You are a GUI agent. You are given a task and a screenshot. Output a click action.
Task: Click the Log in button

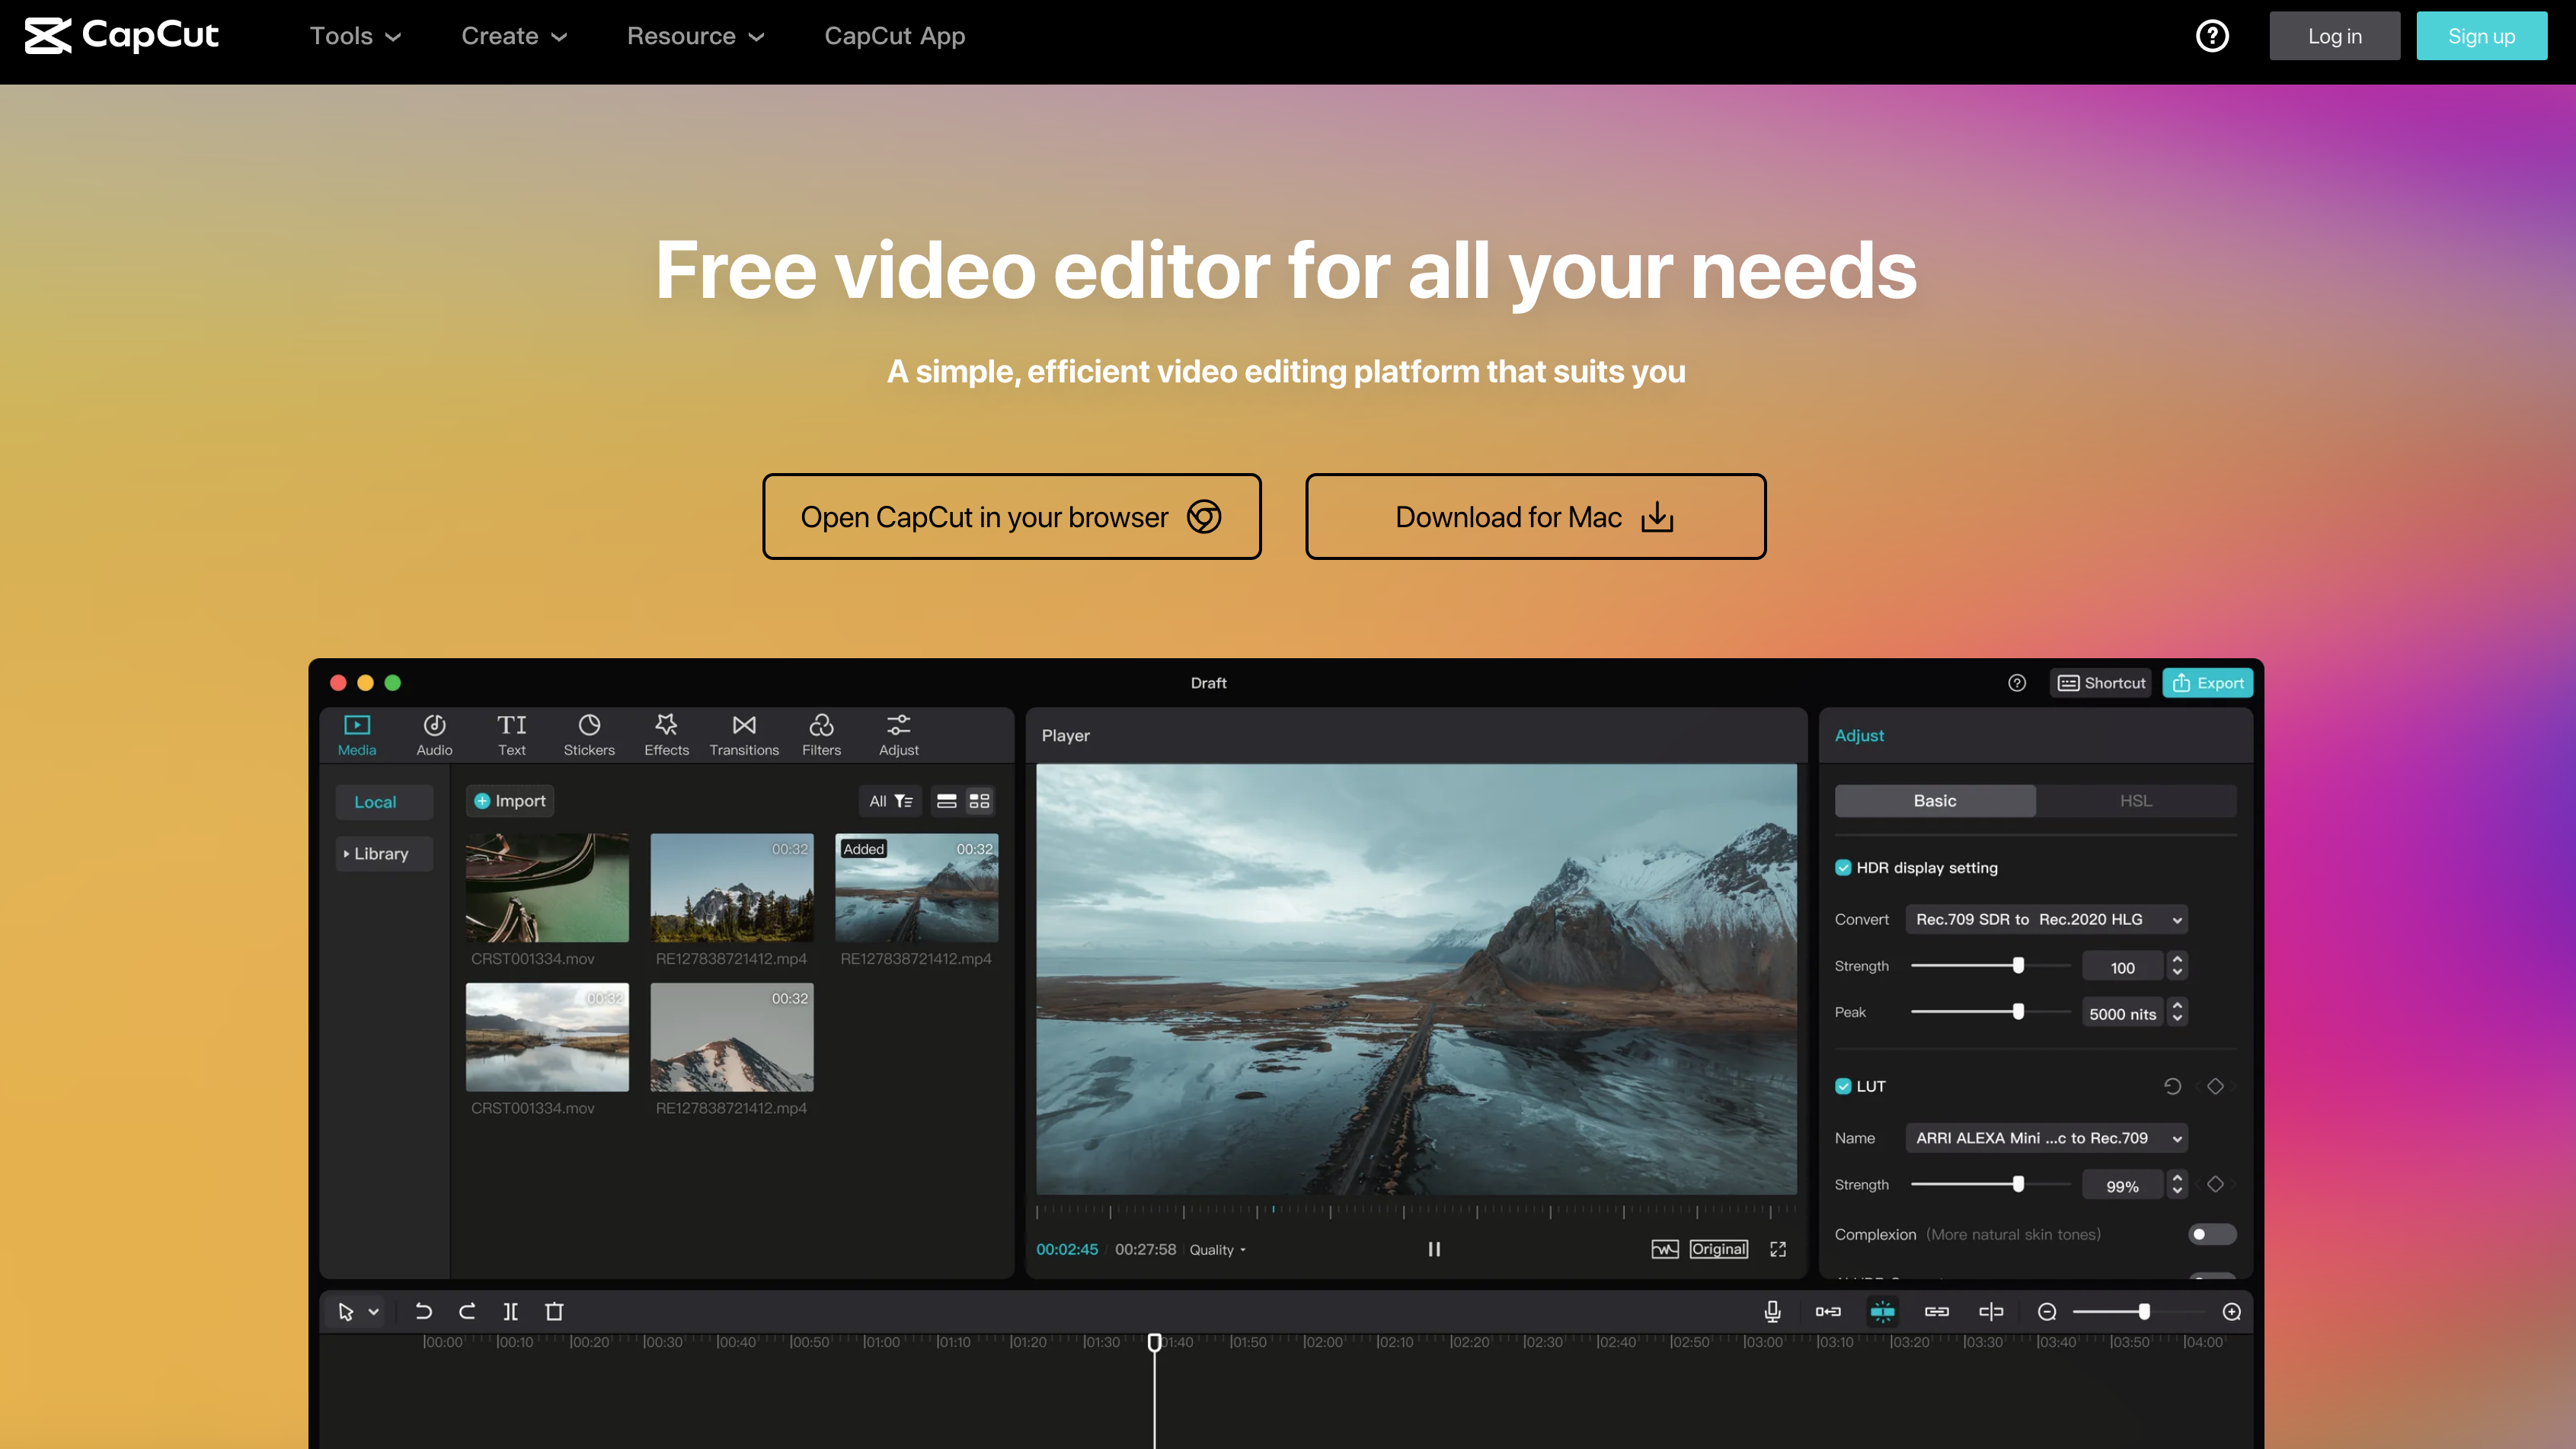pos(2335,36)
